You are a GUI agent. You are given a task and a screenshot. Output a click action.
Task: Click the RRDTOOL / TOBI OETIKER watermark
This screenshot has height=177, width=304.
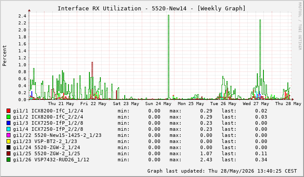pyautogui.click(x=300, y=26)
